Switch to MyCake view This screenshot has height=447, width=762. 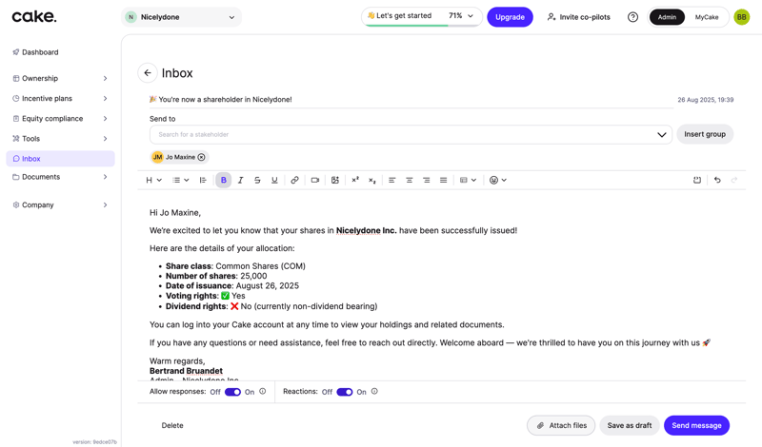[707, 17]
